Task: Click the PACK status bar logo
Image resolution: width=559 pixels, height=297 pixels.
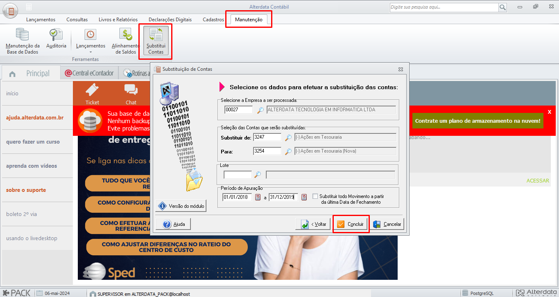Action: point(16,293)
